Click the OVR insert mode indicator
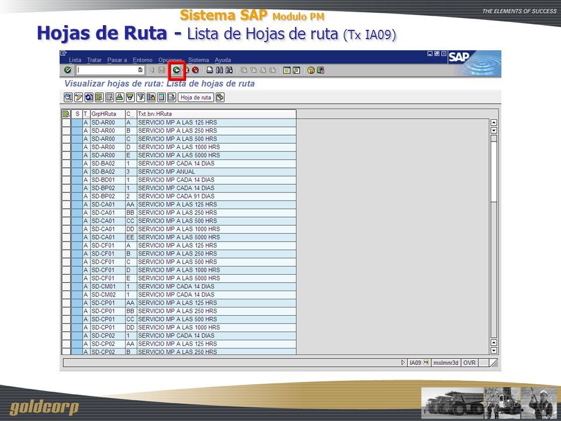The width and height of the screenshot is (561, 421). [x=469, y=363]
